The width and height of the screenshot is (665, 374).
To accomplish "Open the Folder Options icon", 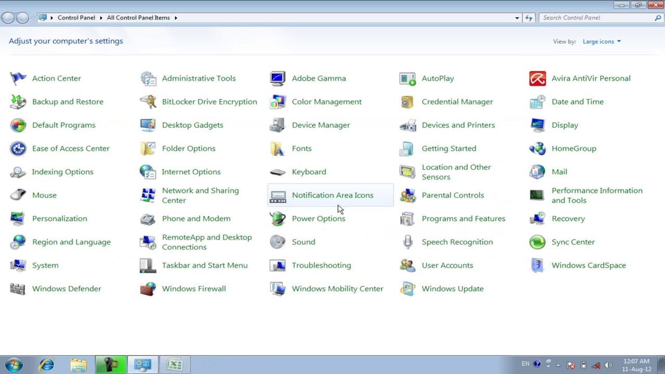I will coord(148,149).
